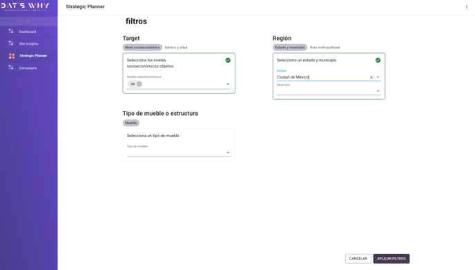475x270 pixels.
Task: Click the text Selecciona los niveles socioeconómicos objetivo.
Action: tap(151, 63)
